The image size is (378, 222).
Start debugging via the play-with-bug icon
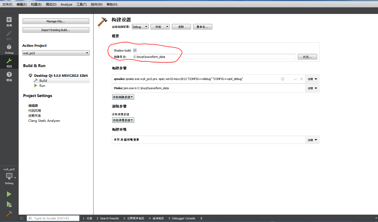9,205
